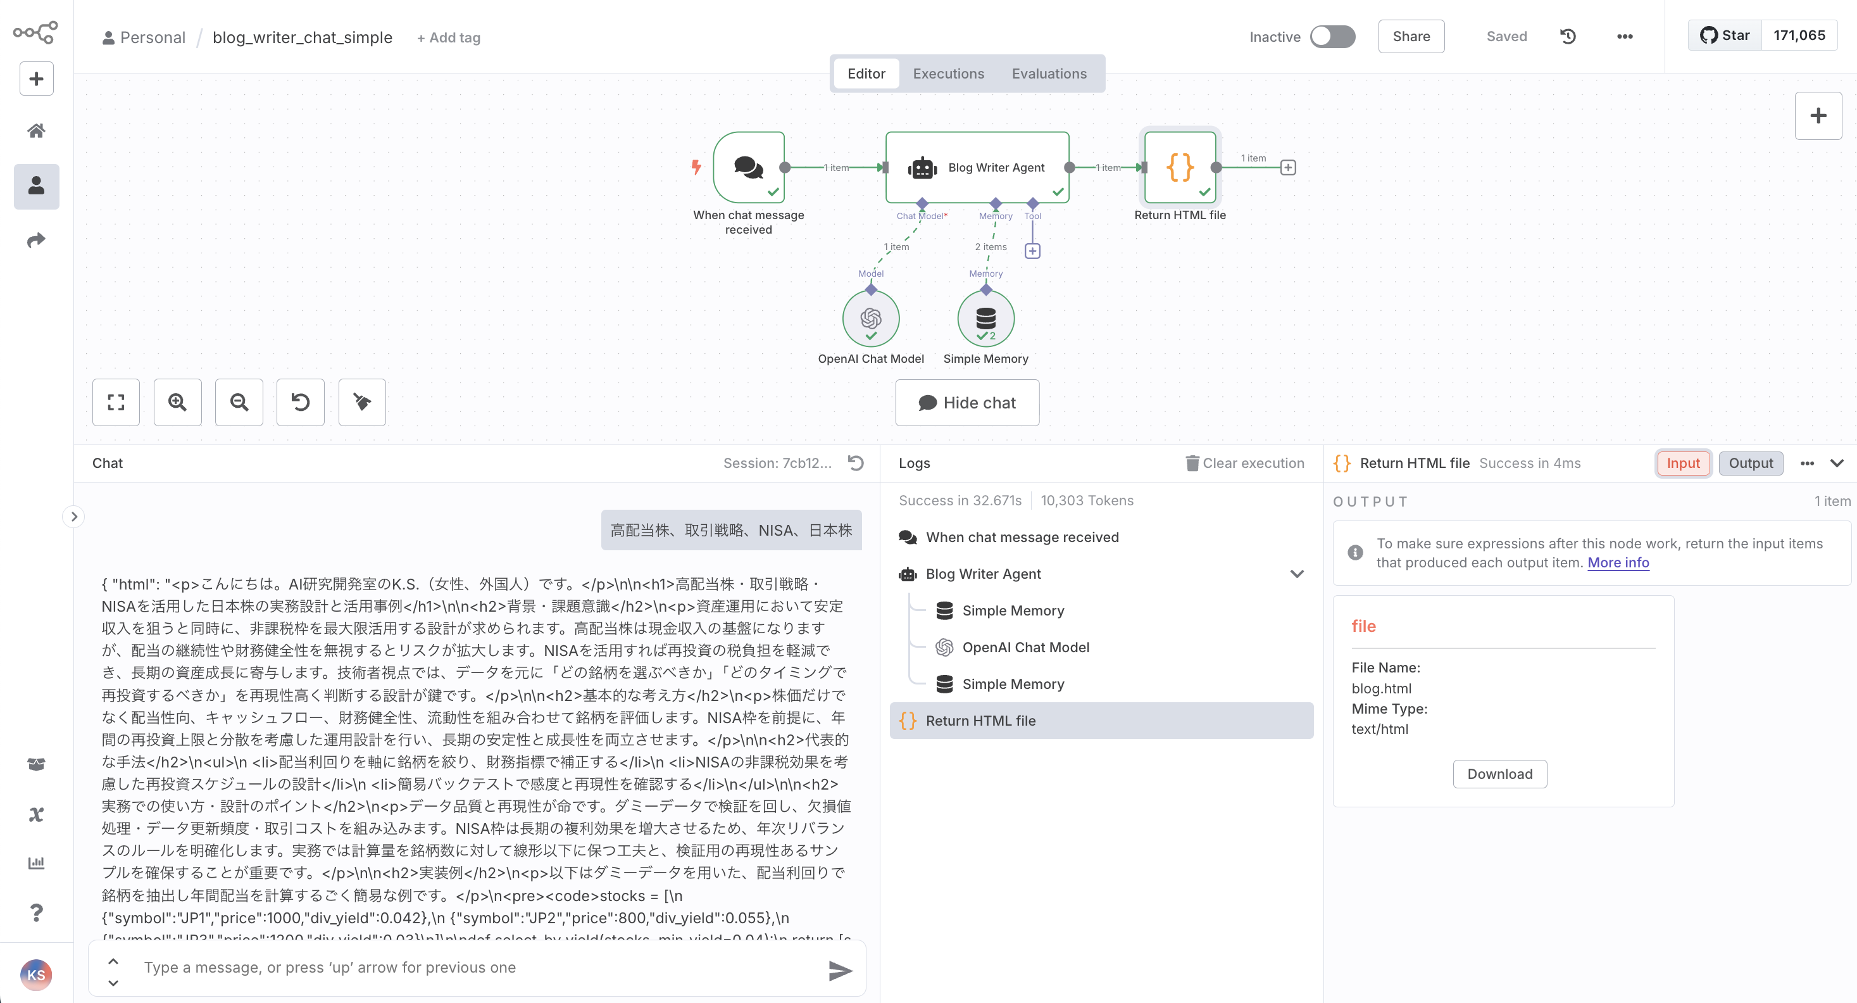Collapse the Blog Writer Agent log entry
1857x1003 pixels.
coord(1296,574)
